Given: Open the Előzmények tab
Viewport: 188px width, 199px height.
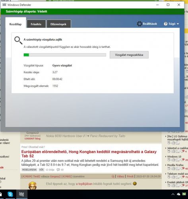Looking at the screenshot, I should pos(58,24).
